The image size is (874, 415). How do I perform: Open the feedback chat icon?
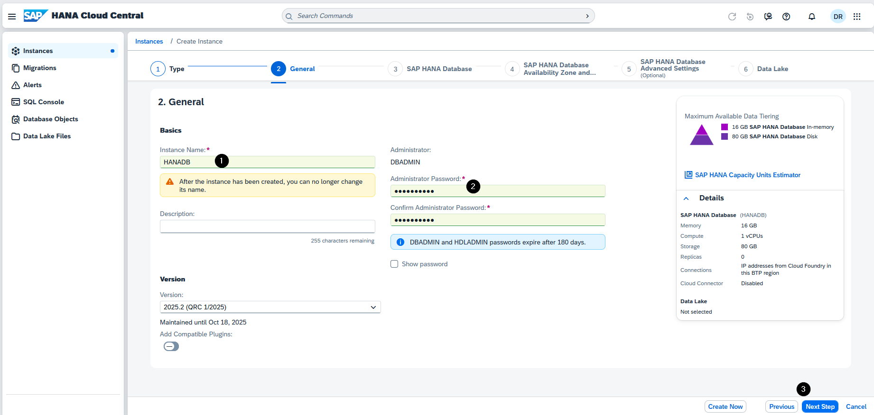tap(768, 17)
